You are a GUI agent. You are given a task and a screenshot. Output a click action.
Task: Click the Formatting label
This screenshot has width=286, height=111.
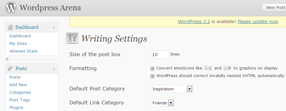(83, 69)
